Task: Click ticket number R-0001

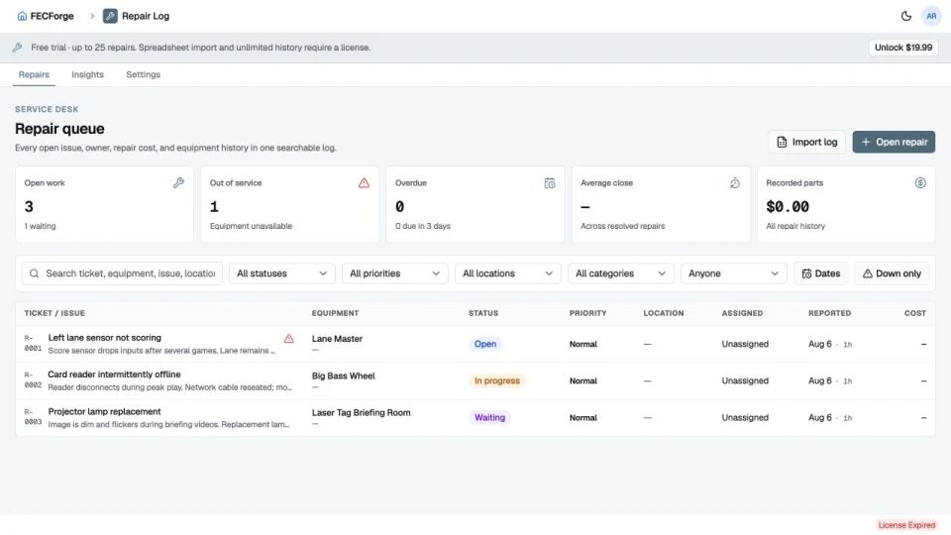Action: (33, 344)
